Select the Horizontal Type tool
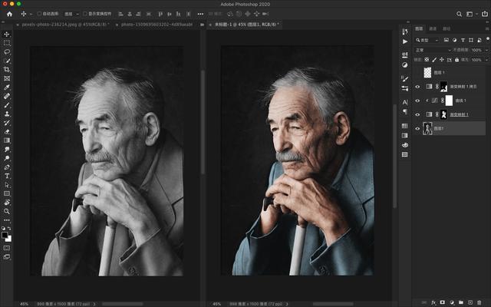Image resolution: width=491 pixels, height=307 pixels. pyautogui.click(x=7, y=176)
